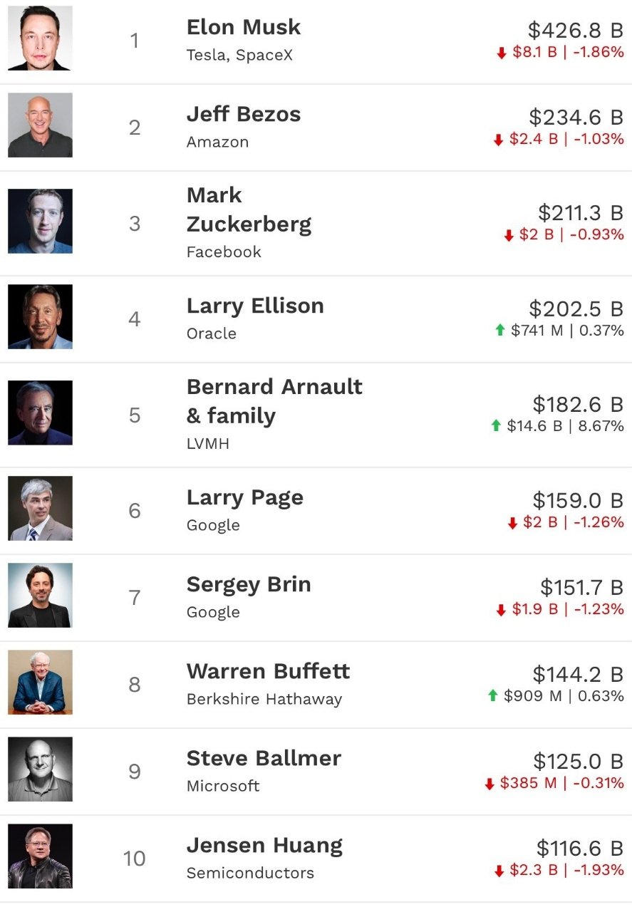Open the thumbnail beside rank 6 Google entry
Screen dimensions: 632x912
[x=40, y=508]
